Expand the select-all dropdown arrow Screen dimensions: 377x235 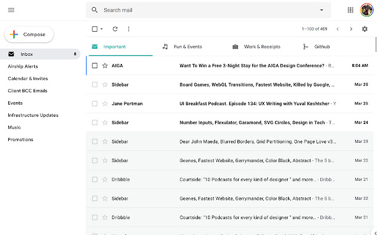click(102, 29)
